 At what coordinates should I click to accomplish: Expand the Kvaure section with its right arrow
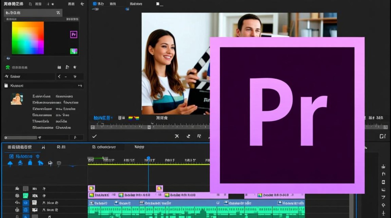pos(80,86)
